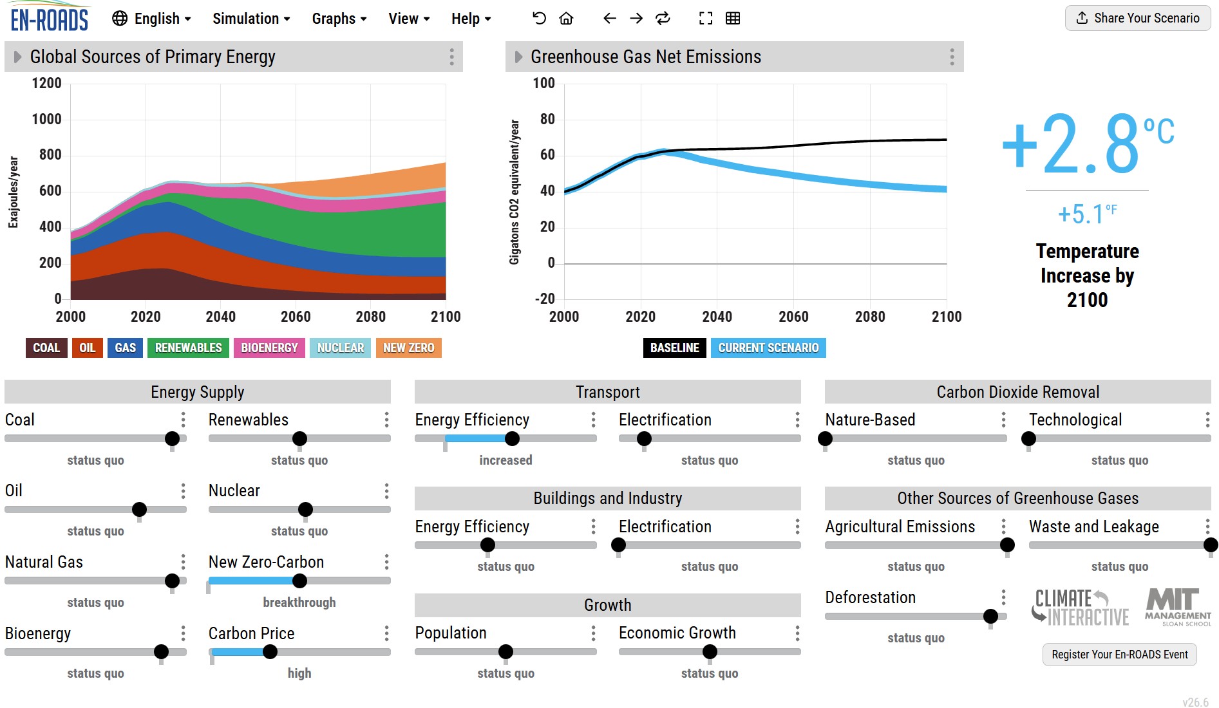Open the Simulation menu
Viewport: 1219px width, 708px height.
click(251, 19)
